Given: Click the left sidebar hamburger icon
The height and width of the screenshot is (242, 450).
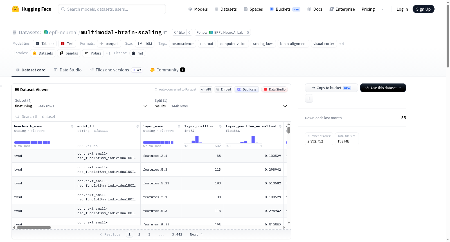Looking at the screenshot, I should (x=1, y=87).
